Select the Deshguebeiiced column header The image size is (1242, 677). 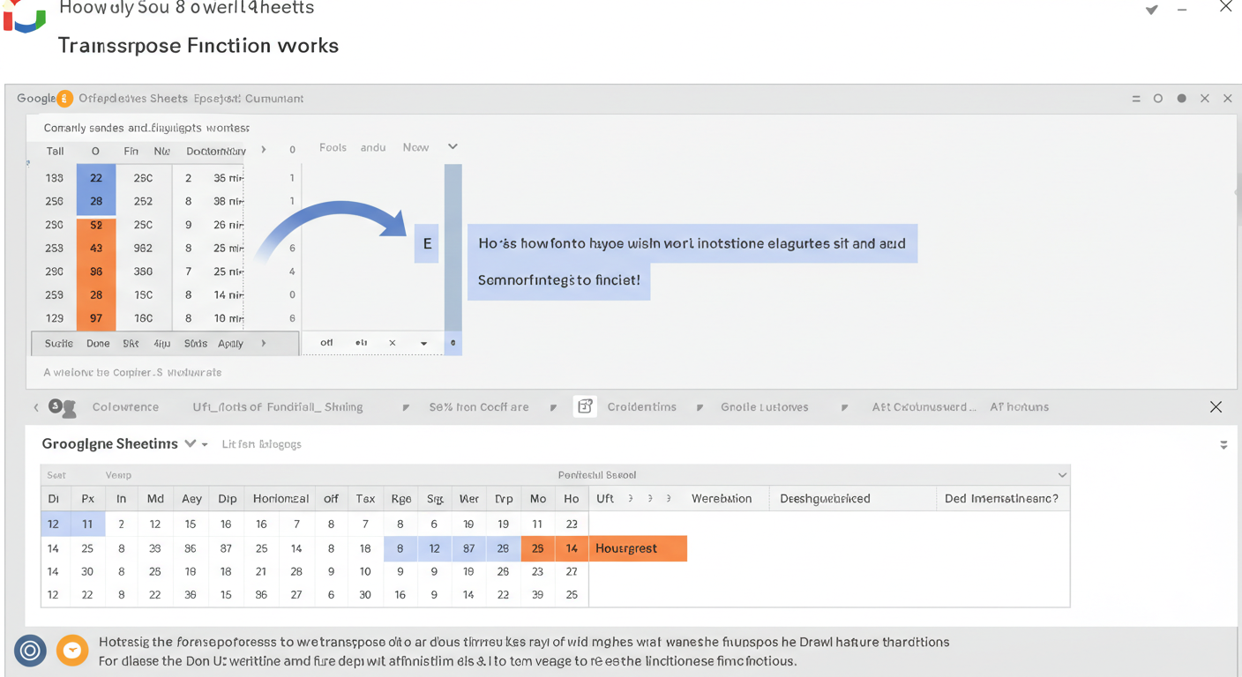click(x=825, y=499)
